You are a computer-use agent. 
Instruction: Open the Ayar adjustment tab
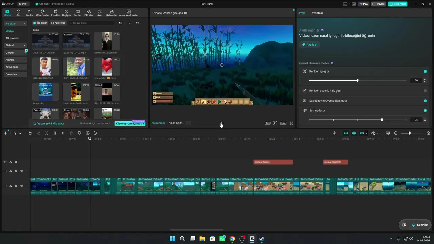tap(100, 13)
